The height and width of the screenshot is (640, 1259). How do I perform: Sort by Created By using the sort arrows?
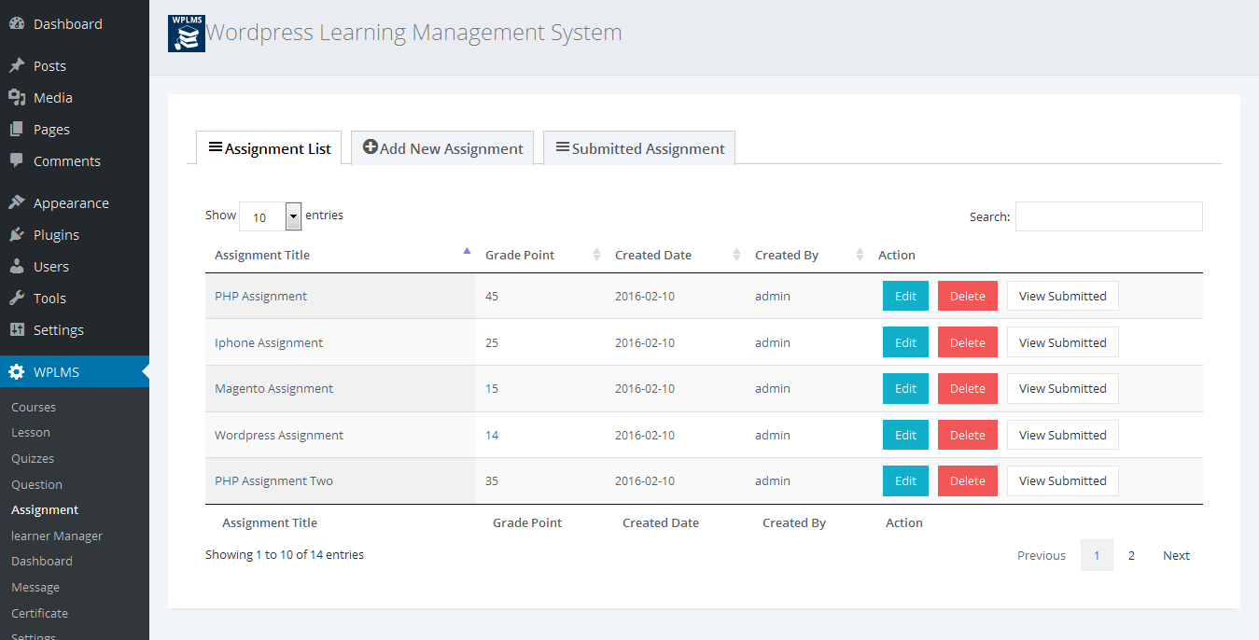[x=860, y=255]
